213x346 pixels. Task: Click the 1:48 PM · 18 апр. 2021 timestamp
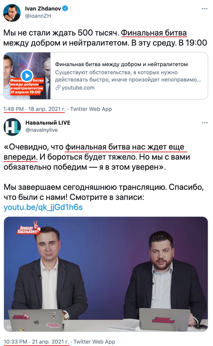coord(34,109)
